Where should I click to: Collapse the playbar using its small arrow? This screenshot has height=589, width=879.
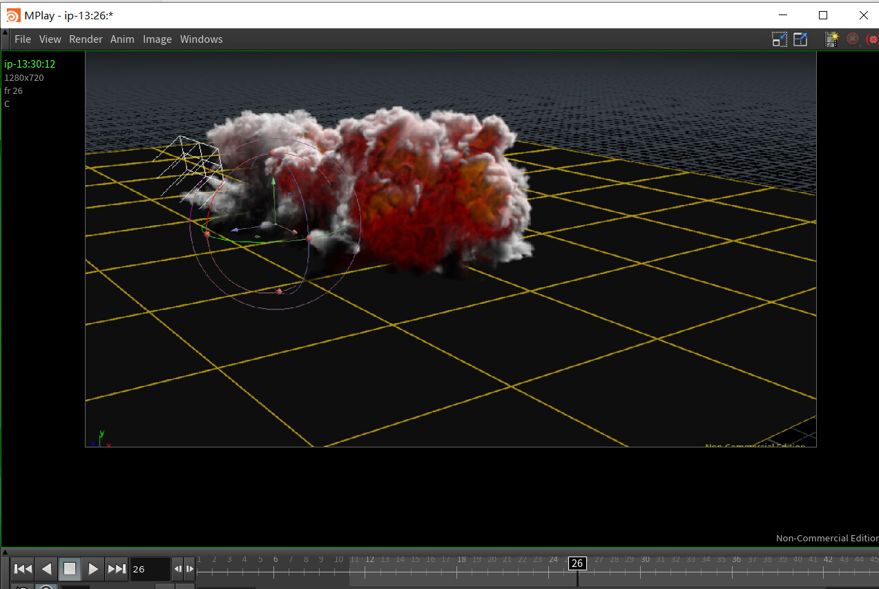[x=4, y=551]
